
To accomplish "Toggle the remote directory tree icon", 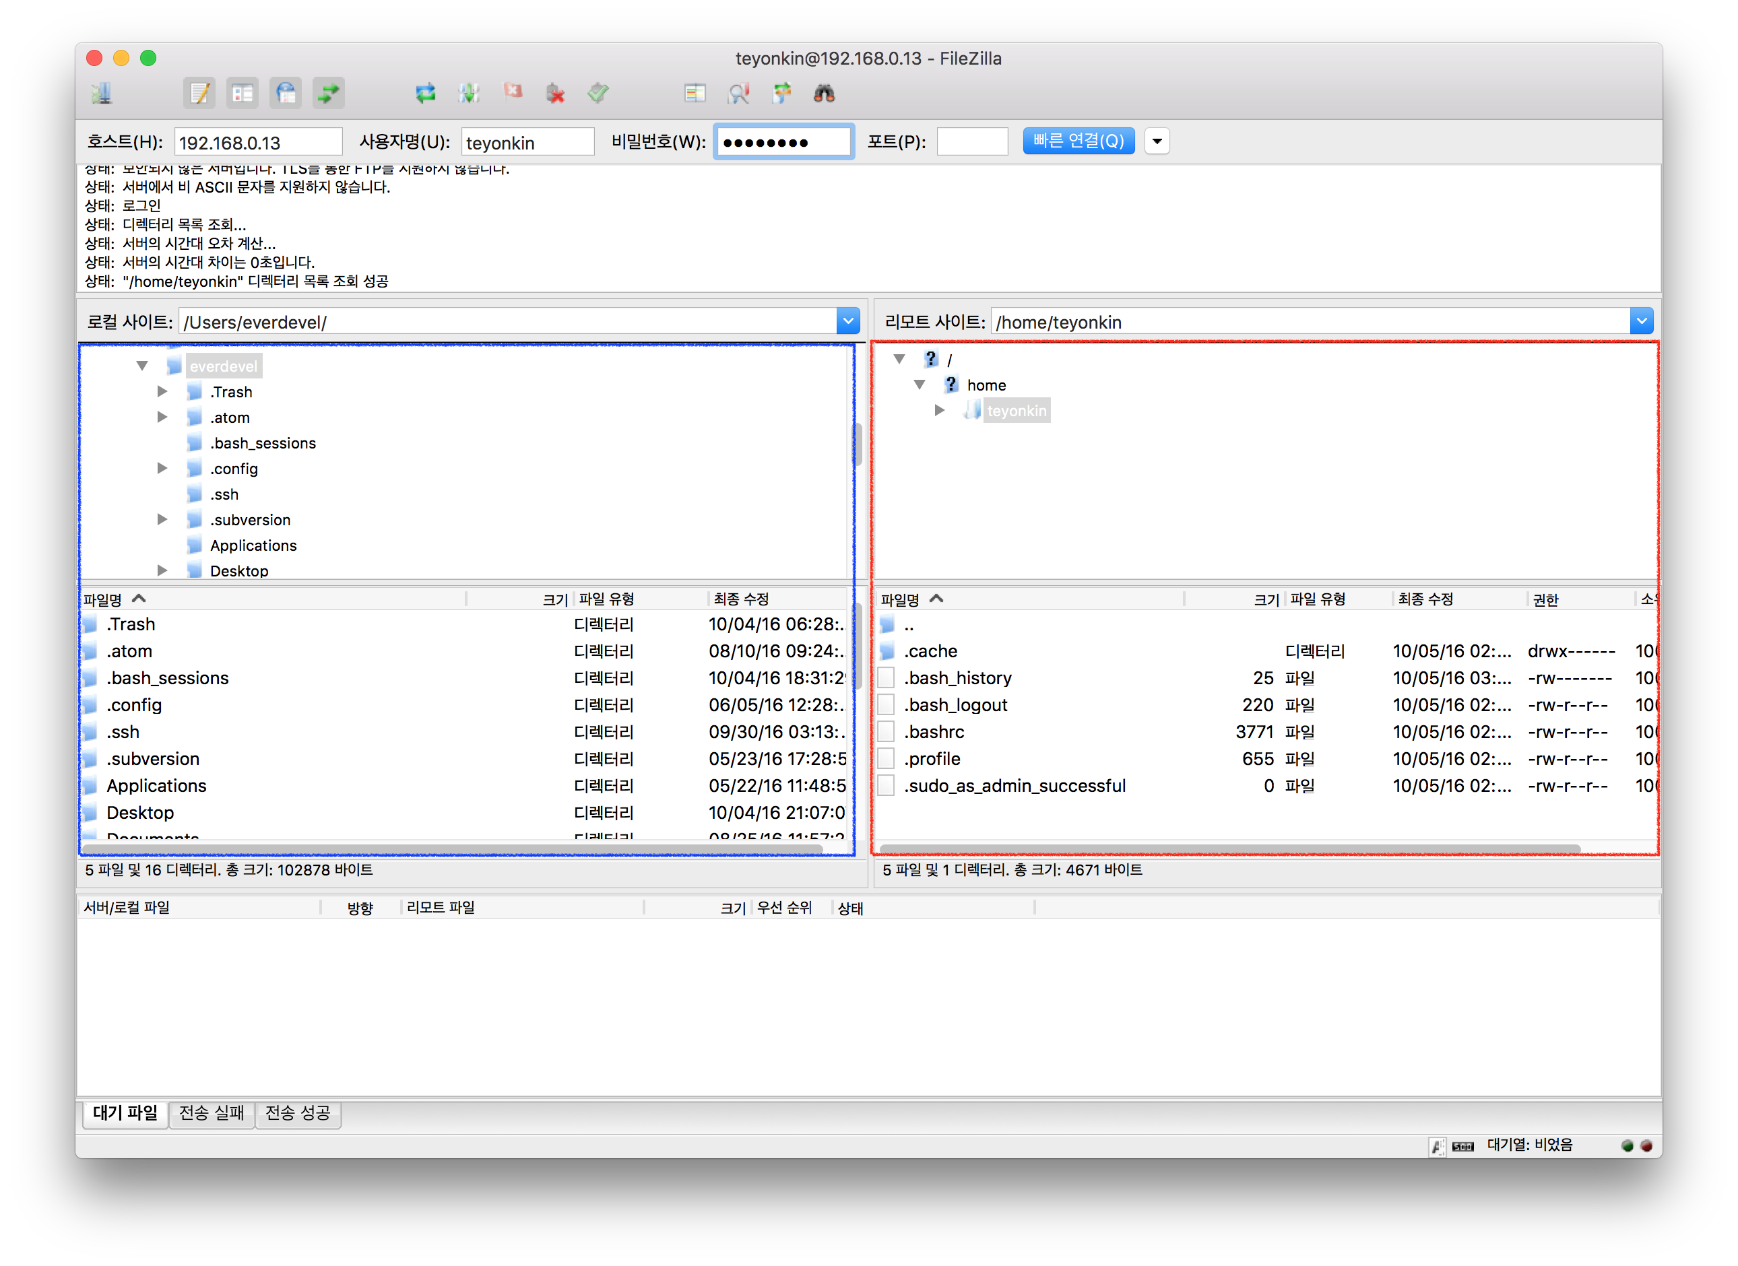I will 286,94.
